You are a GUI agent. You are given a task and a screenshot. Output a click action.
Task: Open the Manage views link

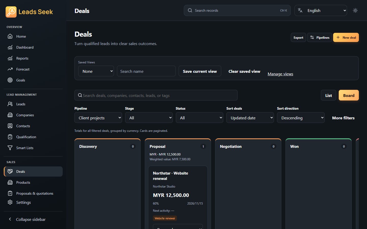(x=280, y=74)
